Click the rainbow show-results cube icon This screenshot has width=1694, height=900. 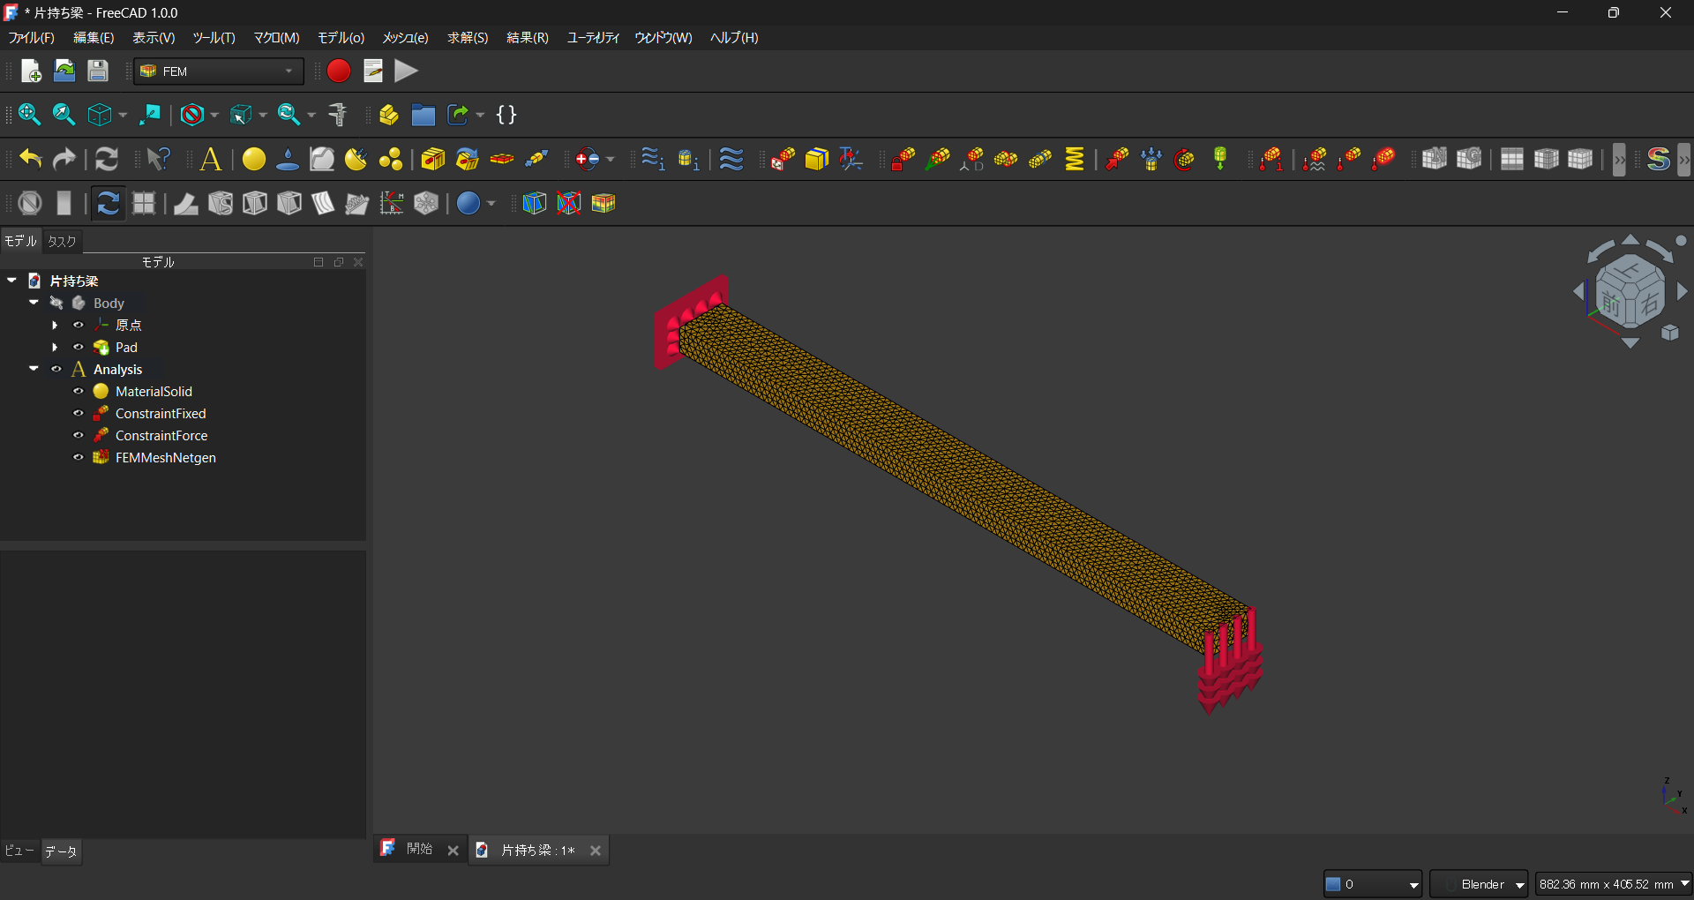pyautogui.click(x=603, y=204)
